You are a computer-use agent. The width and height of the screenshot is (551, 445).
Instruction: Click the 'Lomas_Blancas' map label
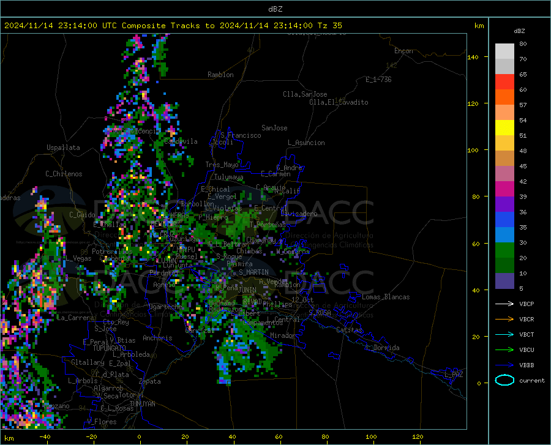[386, 297]
